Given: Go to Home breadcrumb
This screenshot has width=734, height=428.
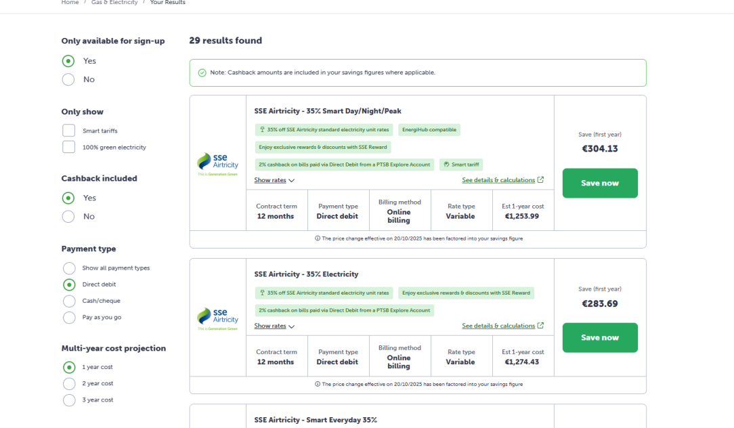Looking at the screenshot, I should pyautogui.click(x=70, y=3).
